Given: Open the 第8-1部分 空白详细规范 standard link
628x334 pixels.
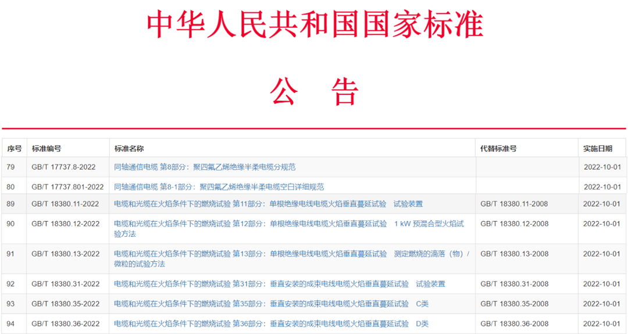Looking at the screenshot, I should [x=219, y=187].
